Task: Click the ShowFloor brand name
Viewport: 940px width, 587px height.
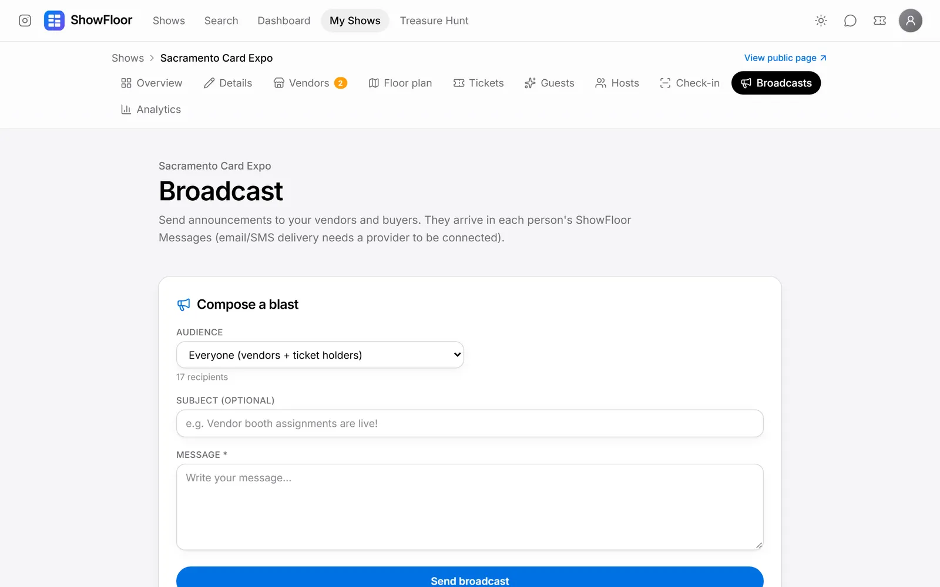Action: tap(101, 20)
